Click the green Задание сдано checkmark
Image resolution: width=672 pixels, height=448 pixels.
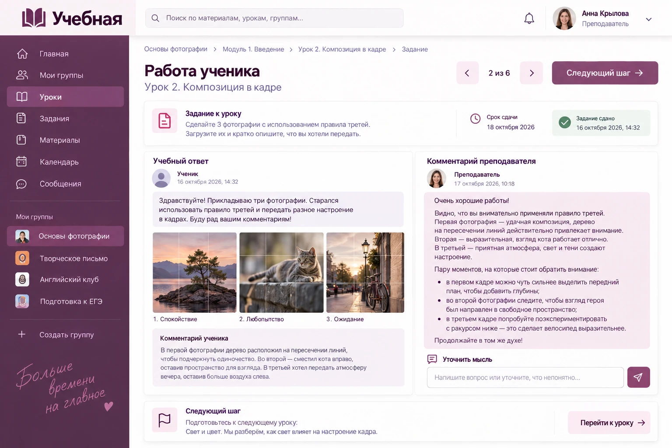pyautogui.click(x=565, y=122)
